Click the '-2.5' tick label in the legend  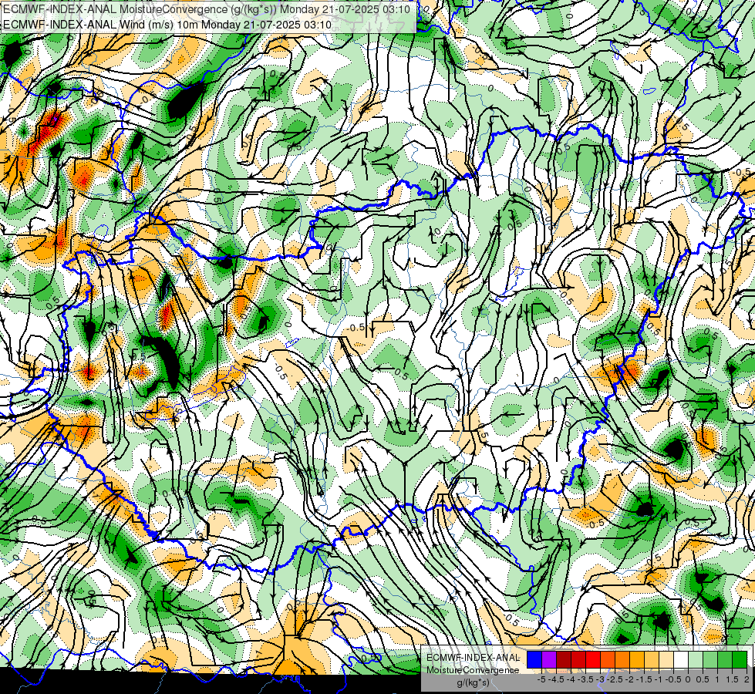(x=615, y=679)
